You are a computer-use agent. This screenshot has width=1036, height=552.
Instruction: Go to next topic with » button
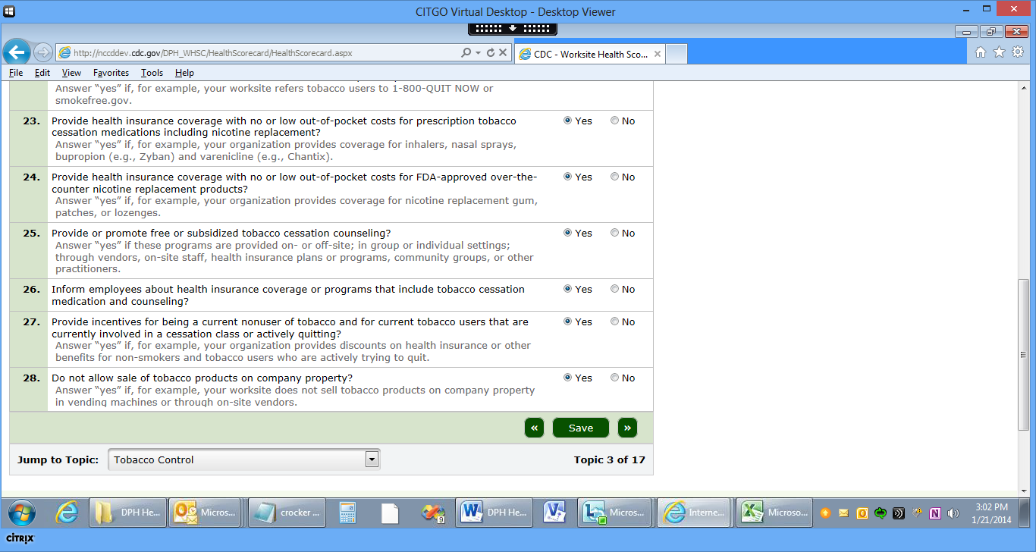[627, 428]
